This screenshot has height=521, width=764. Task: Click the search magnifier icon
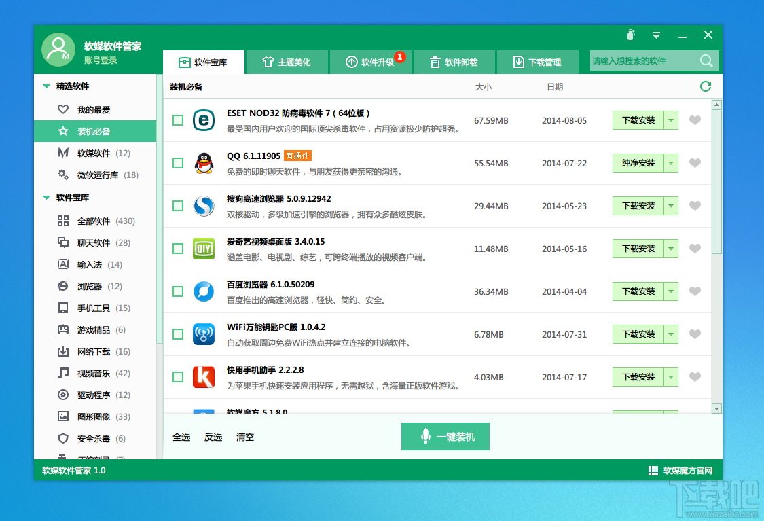coord(706,61)
